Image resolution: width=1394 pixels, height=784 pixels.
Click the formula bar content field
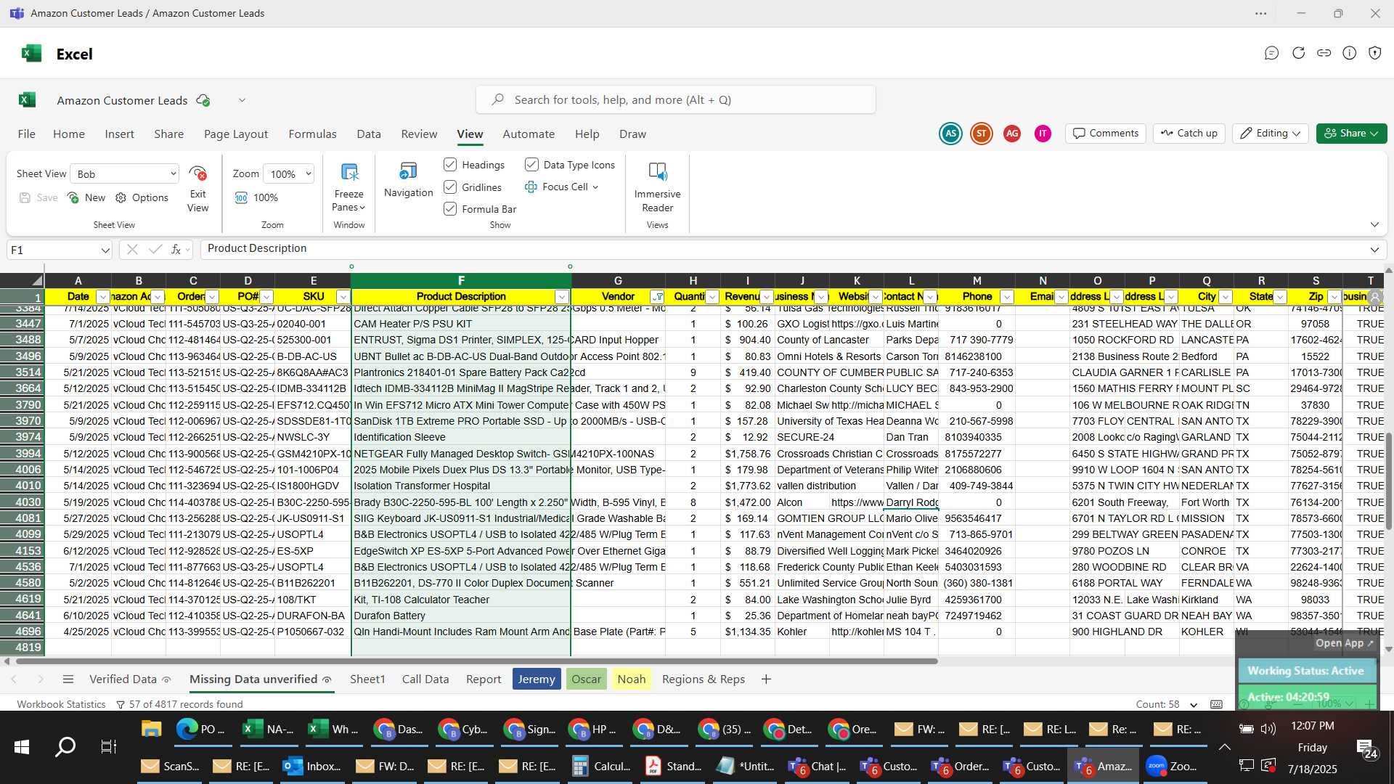pos(784,249)
